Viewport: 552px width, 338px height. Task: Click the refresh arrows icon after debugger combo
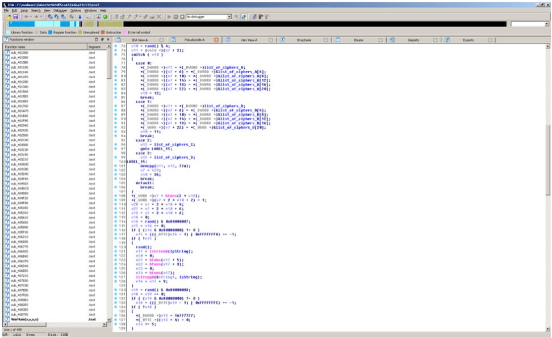(243, 16)
